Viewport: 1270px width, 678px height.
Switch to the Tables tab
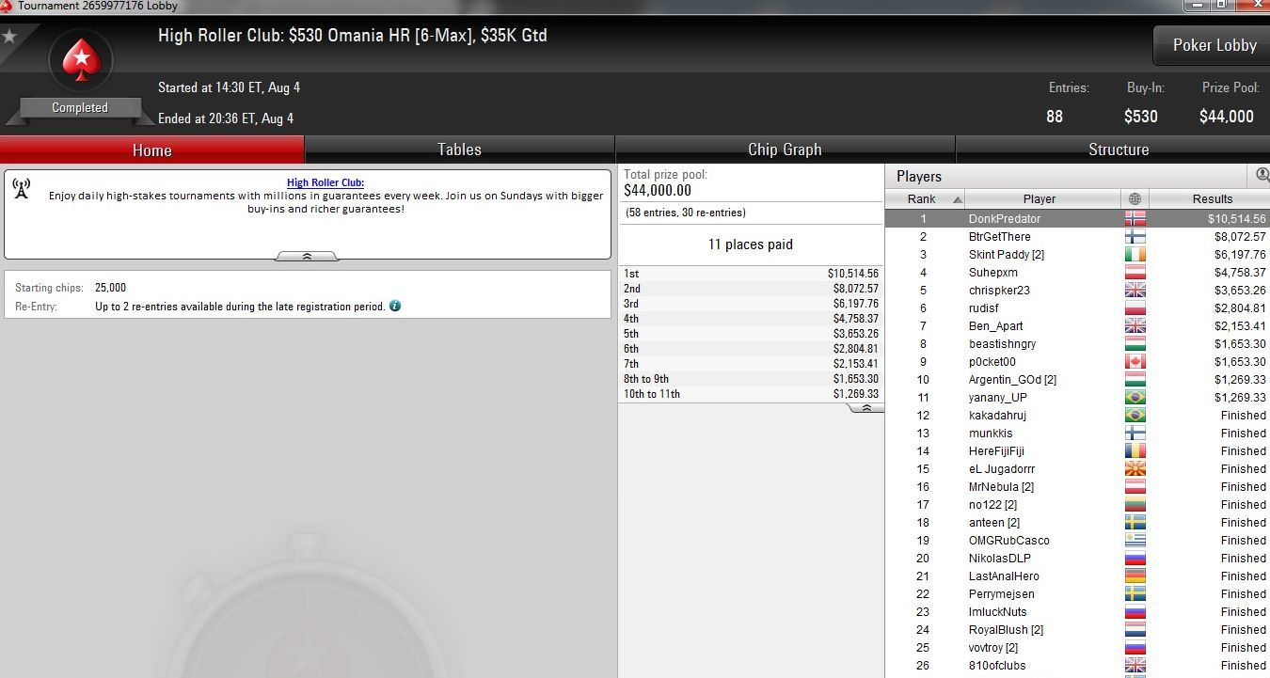click(459, 150)
